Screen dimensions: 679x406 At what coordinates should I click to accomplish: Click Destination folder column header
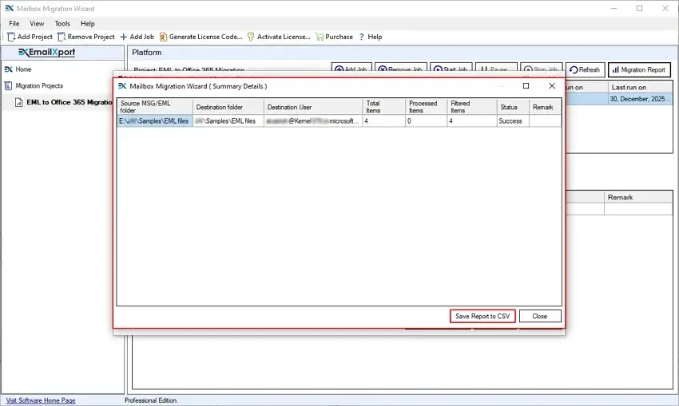(x=228, y=106)
